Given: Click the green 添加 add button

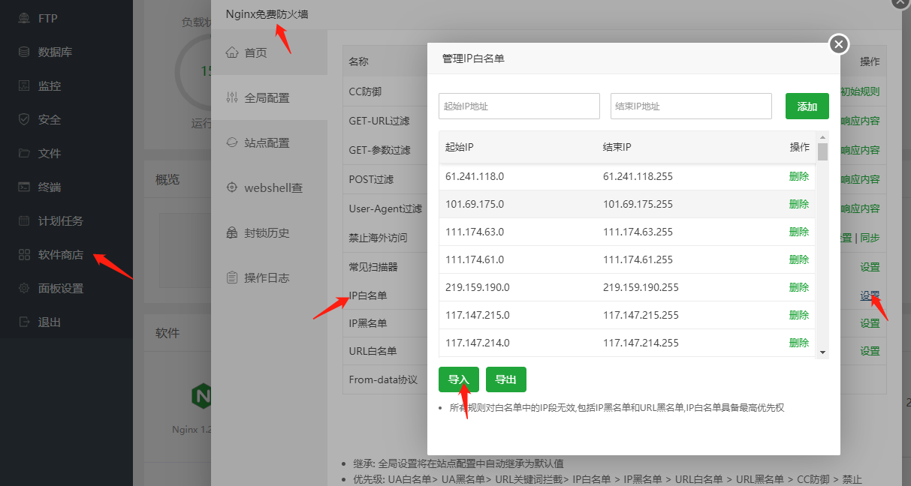Looking at the screenshot, I should pyautogui.click(x=807, y=106).
